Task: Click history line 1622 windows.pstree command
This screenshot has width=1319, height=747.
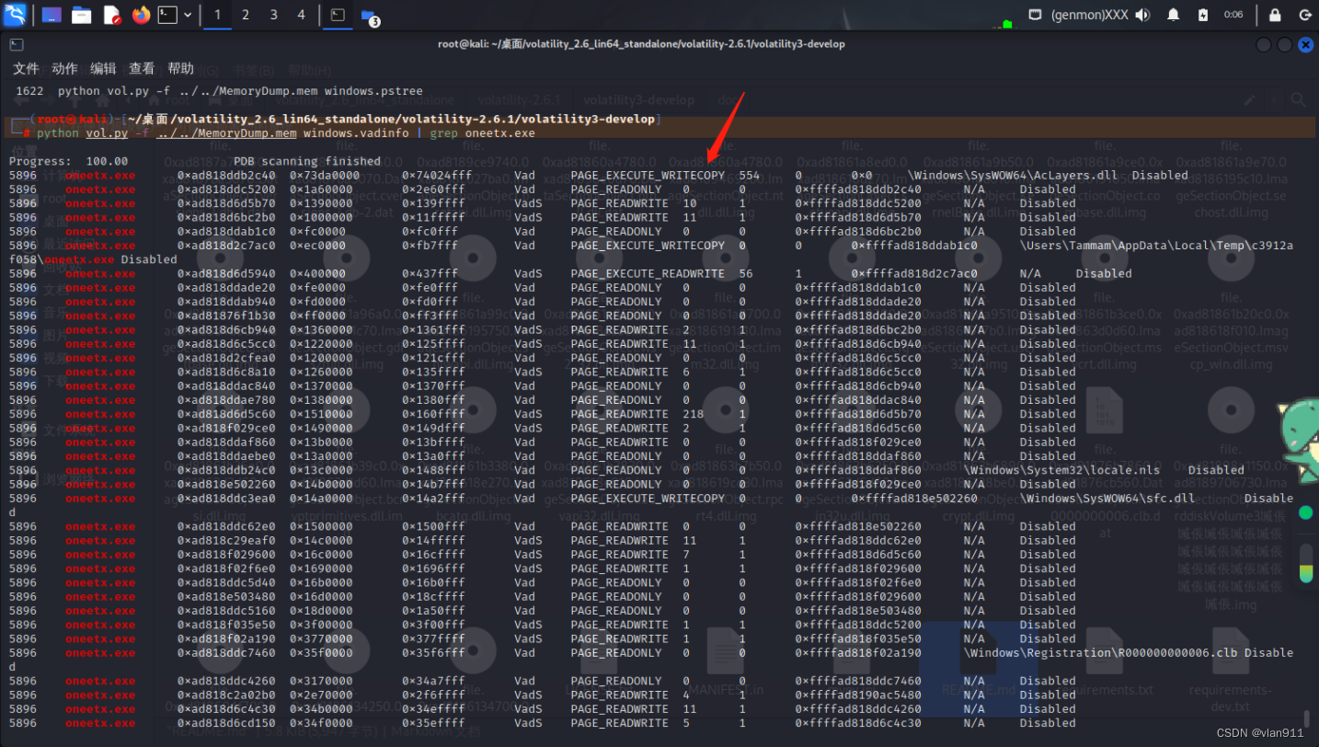Action: tap(219, 91)
